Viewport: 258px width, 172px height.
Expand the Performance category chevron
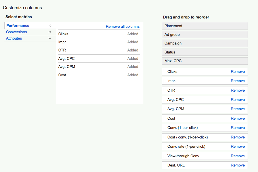pyautogui.click(x=50, y=25)
